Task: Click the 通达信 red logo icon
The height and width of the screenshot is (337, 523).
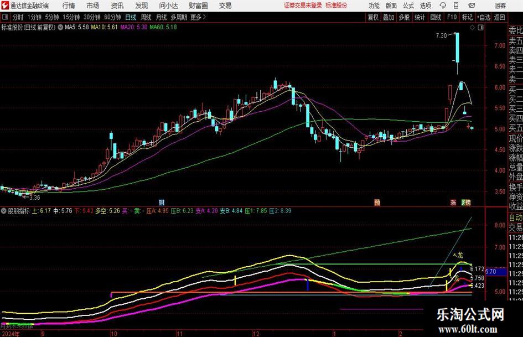Action: click(x=5, y=6)
